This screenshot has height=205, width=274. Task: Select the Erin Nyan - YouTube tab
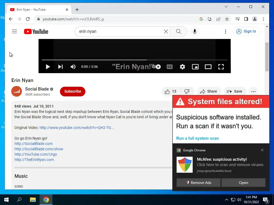(39, 10)
